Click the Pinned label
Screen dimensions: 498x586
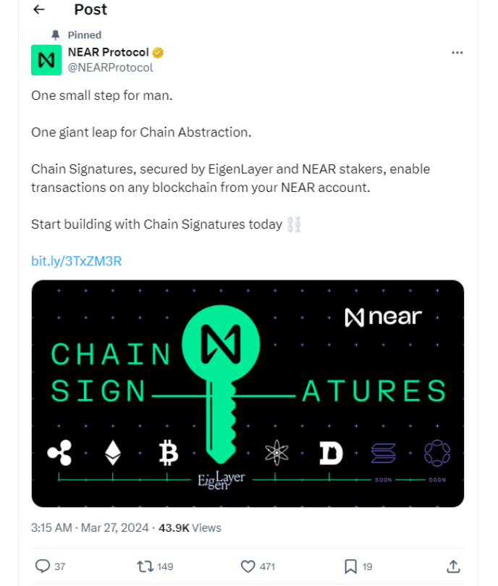point(84,35)
